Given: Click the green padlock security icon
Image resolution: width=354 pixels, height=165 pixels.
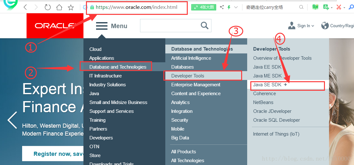Looking at the screenshot, I should (92, 7).
